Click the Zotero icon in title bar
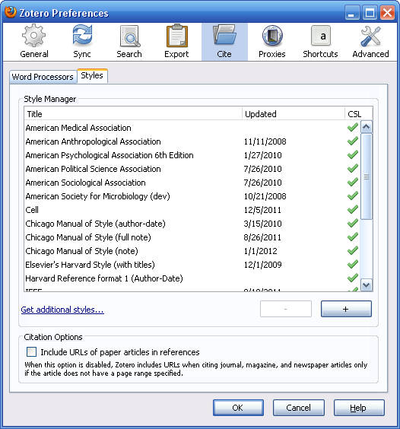Viewport: 400px width, 429px height. [x=11, y=12]
